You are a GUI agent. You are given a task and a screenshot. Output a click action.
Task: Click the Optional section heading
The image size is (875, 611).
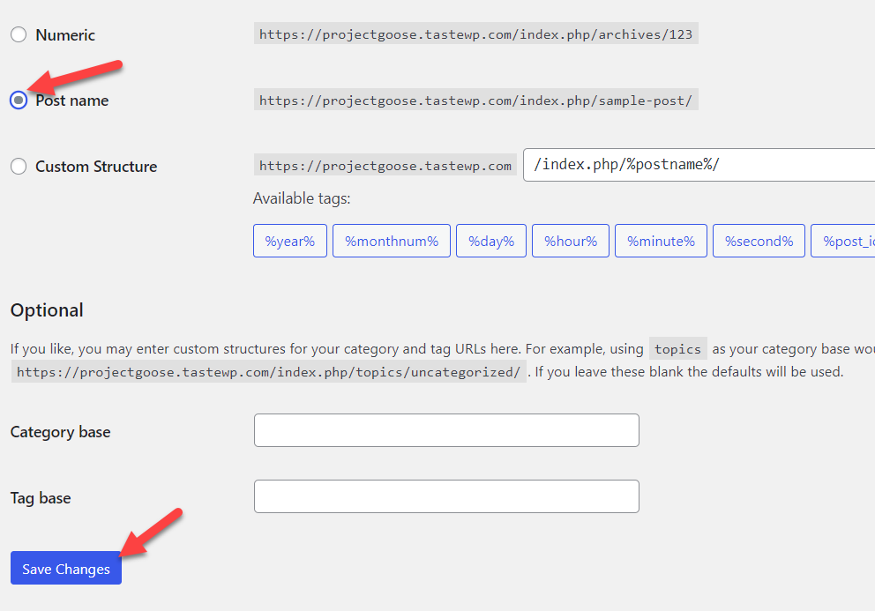(47, 310)
